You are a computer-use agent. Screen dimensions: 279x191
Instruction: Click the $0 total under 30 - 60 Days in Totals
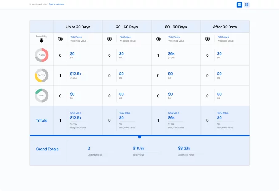coord(121,117)
